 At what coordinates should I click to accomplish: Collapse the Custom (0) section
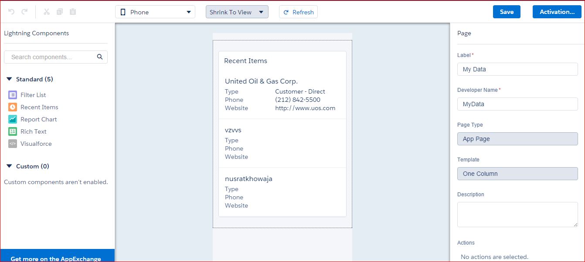click(9, 166)
